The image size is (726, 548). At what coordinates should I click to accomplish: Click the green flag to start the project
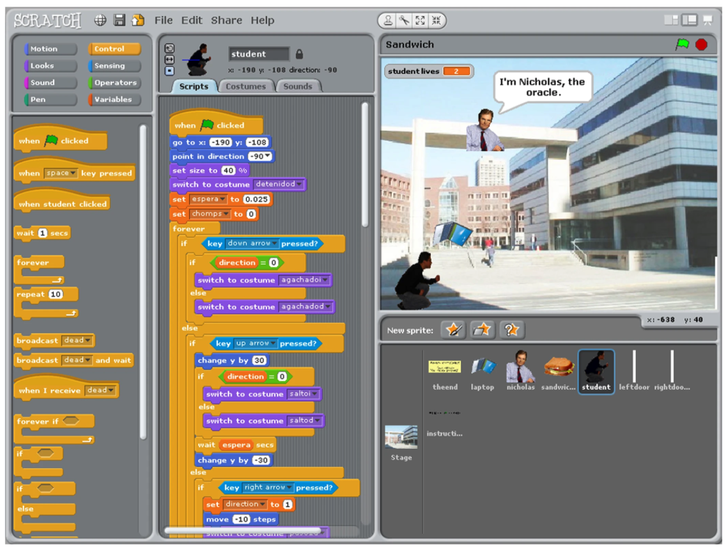point(683,44)
